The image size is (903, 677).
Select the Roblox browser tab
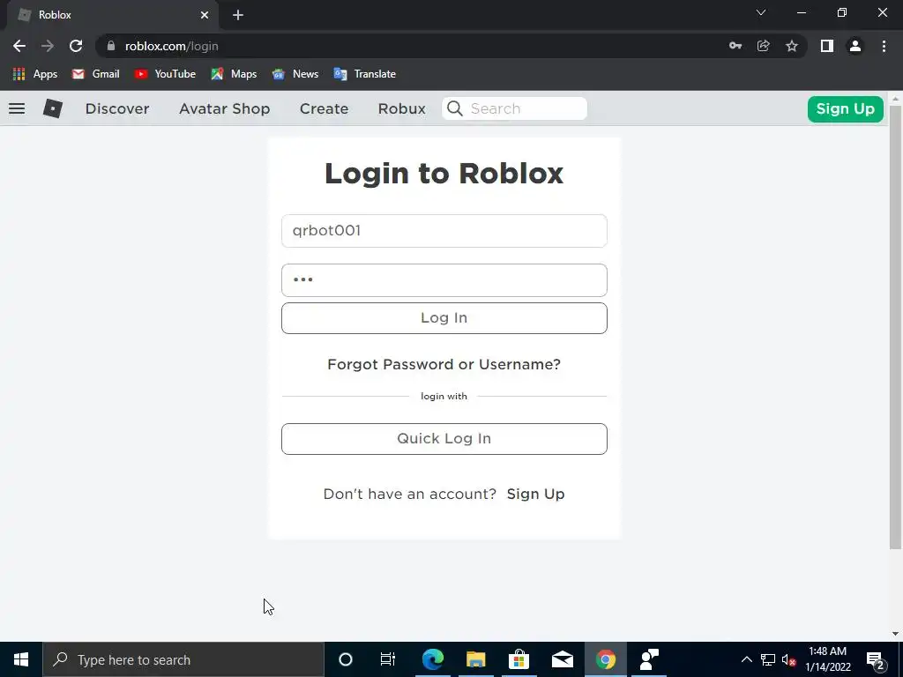coord(112,15)
